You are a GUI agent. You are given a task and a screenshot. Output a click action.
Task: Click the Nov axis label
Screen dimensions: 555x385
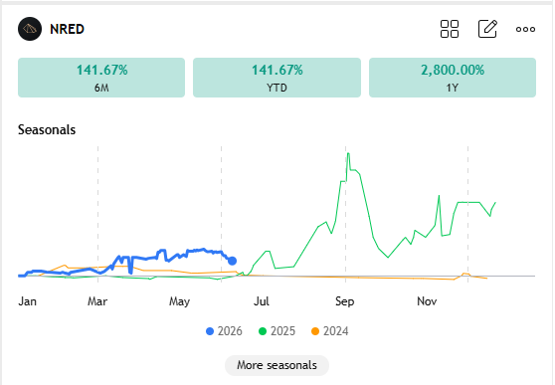[427, 301]
